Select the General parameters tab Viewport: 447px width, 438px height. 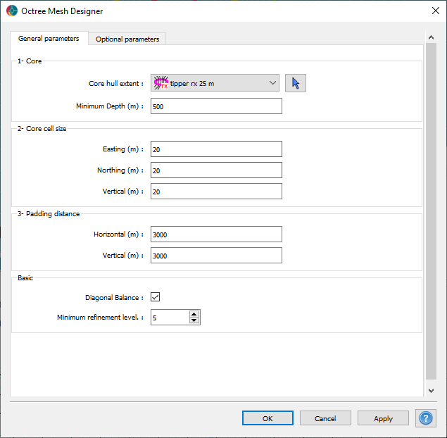[49, 39]
